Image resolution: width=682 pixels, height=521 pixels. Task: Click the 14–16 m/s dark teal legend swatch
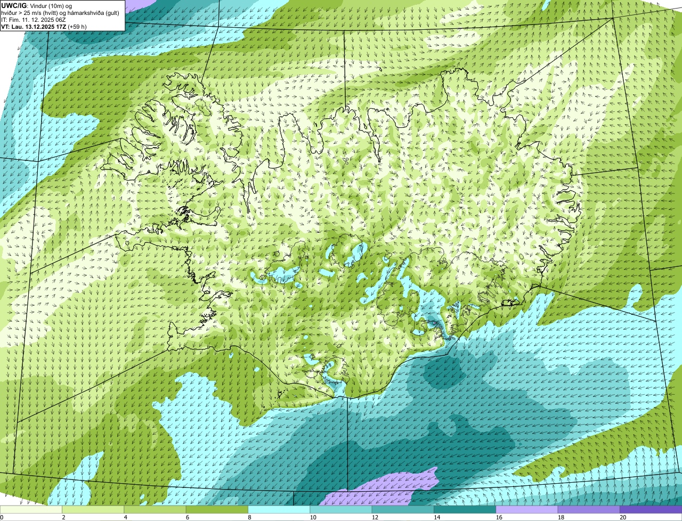point(465,509)
